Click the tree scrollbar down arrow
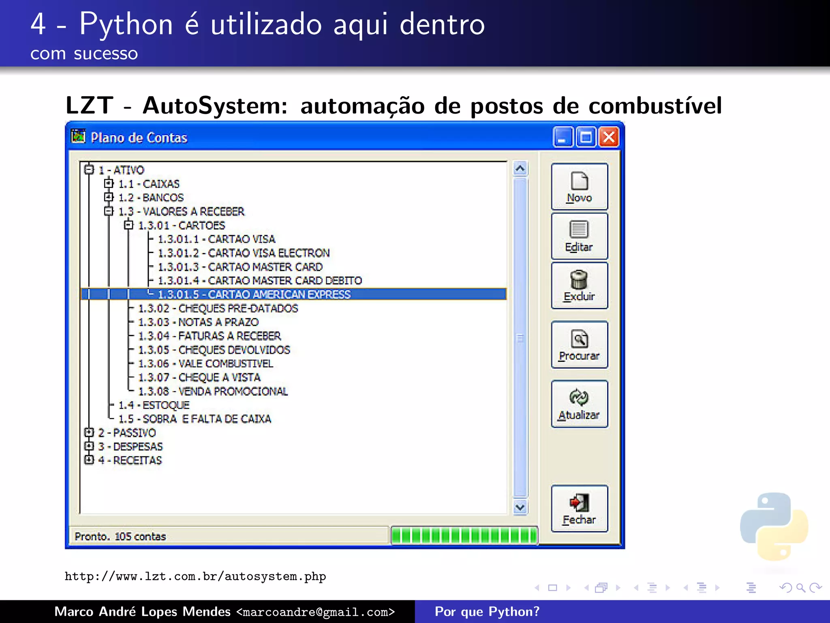830x623 pixels. click(520, 507)
